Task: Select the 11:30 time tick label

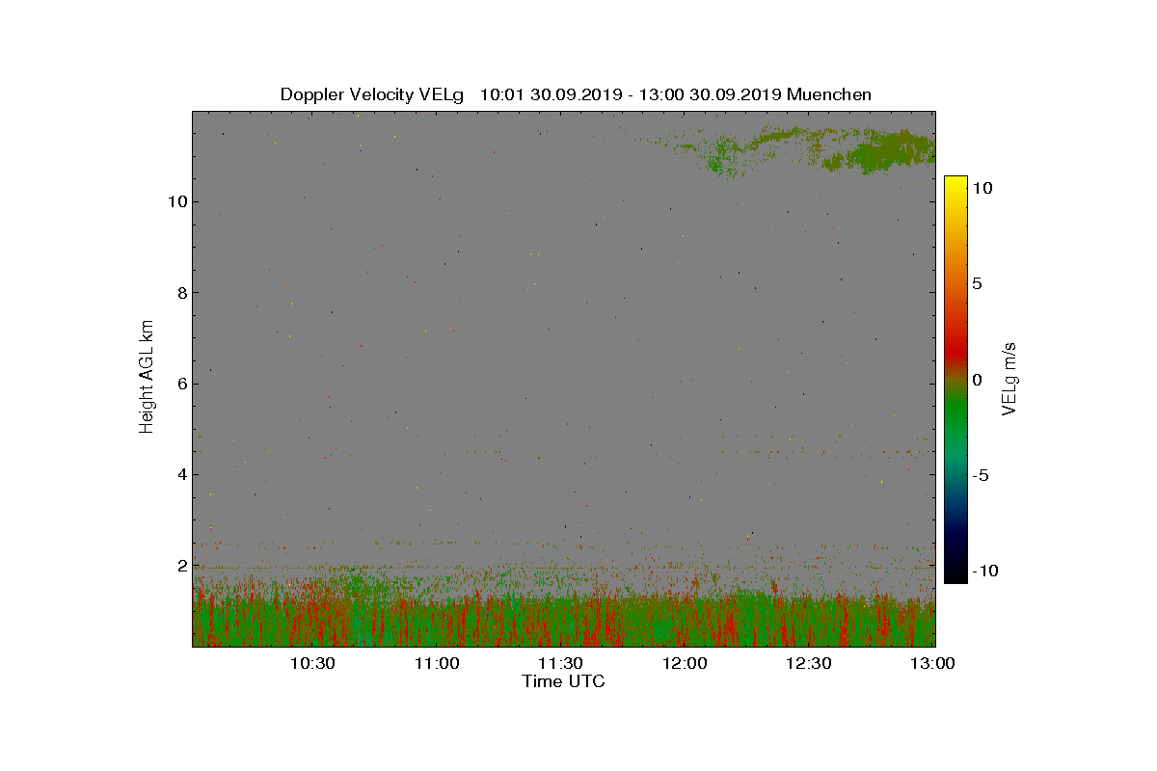Action: tap(560, 663)
